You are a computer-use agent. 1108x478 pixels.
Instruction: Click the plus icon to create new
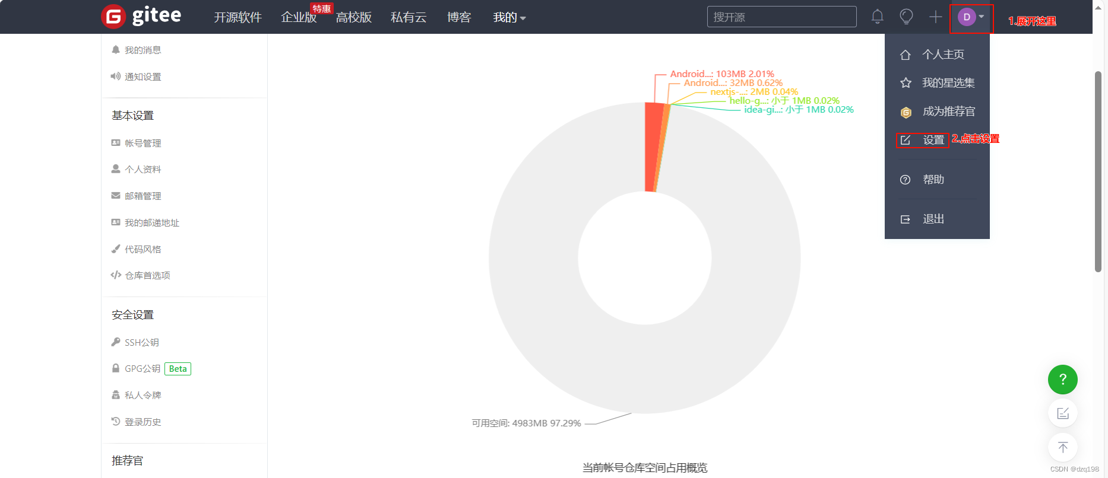pyautogui.click(x=936, y=17)
